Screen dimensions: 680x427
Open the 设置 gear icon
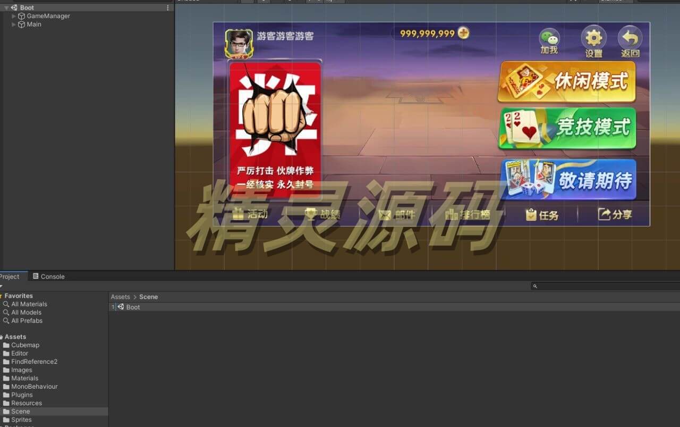coord(593,41)
